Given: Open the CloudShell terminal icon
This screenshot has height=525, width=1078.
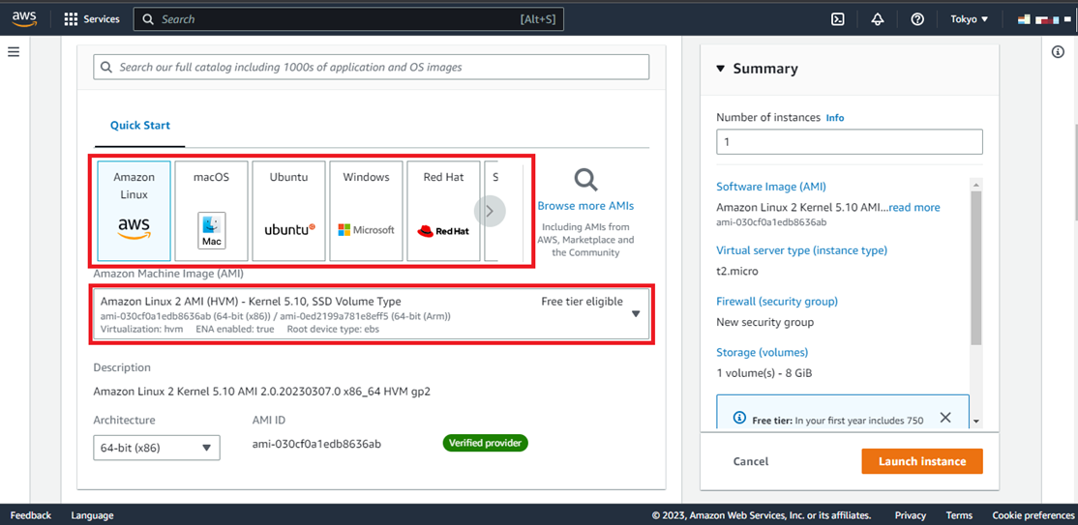Looking at the screenshot, I should [838, 19].
